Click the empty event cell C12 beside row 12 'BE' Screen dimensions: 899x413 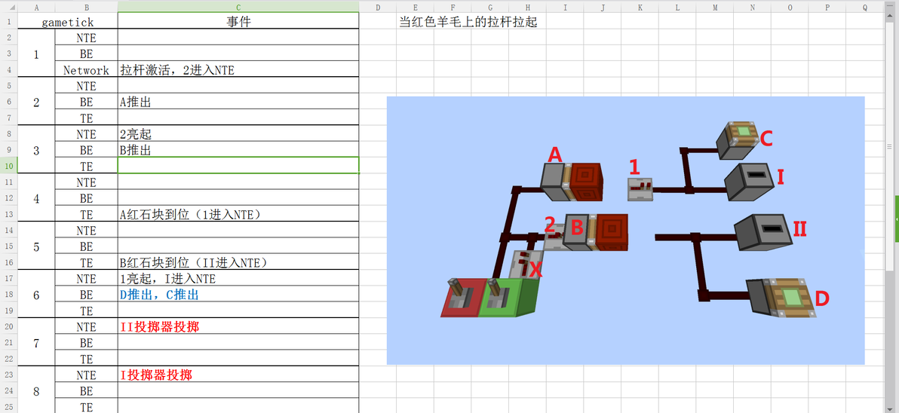(x=238, y=198)
